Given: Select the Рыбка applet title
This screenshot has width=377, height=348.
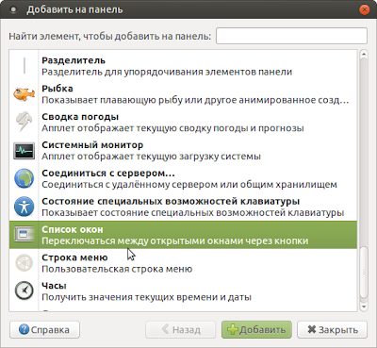Looking at the screenshot, I should coord(57,89).
